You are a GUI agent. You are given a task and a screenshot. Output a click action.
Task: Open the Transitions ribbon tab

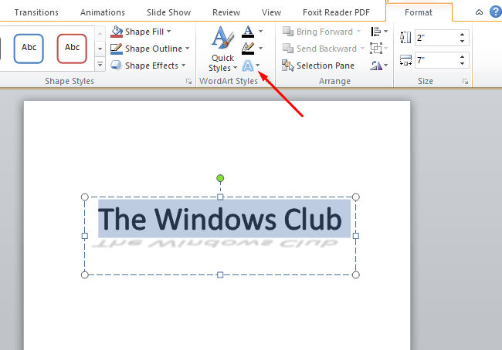36,12
